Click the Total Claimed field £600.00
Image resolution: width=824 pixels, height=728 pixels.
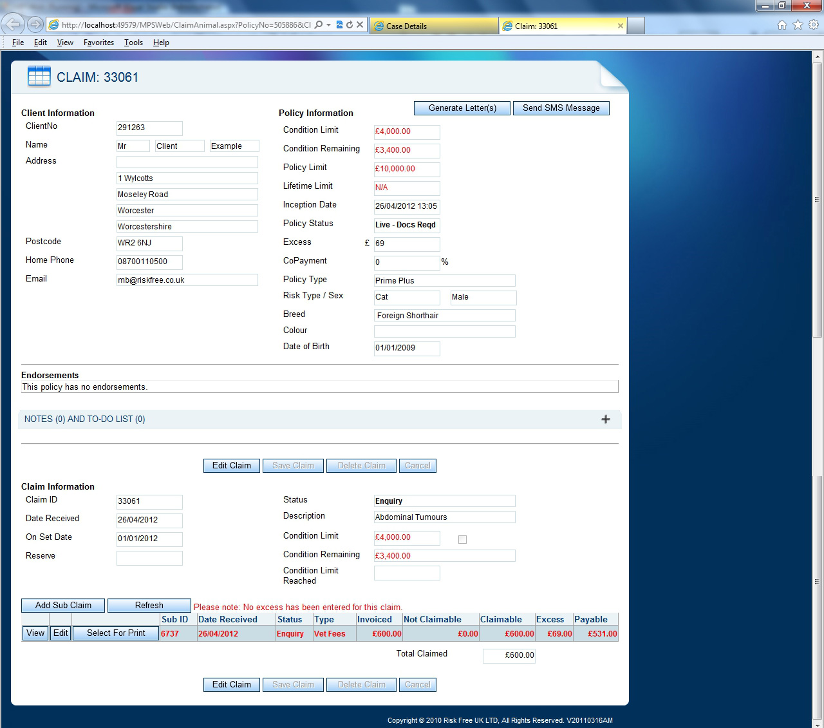[x=509, y=656]
